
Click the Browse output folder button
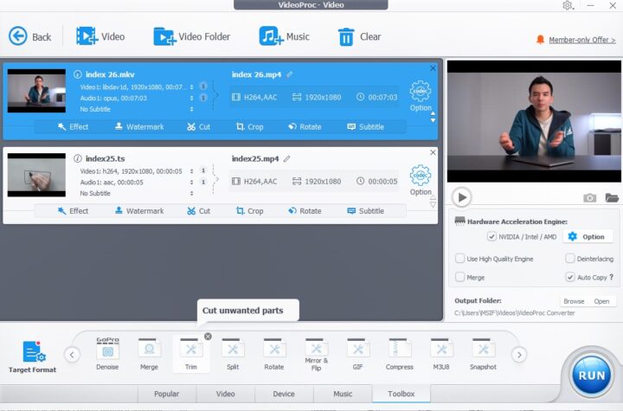pos(574,301)
